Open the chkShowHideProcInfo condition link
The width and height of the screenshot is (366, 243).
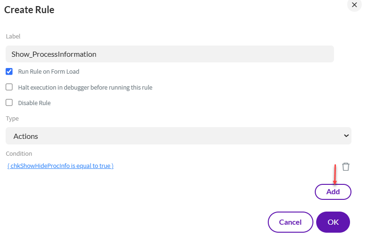61,166
